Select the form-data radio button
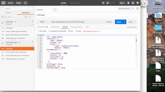165x92 pixels. click(x=39, y=31)
